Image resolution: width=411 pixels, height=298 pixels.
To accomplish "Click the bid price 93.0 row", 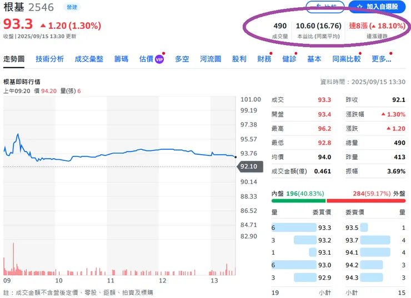I will tap(301, 265).
